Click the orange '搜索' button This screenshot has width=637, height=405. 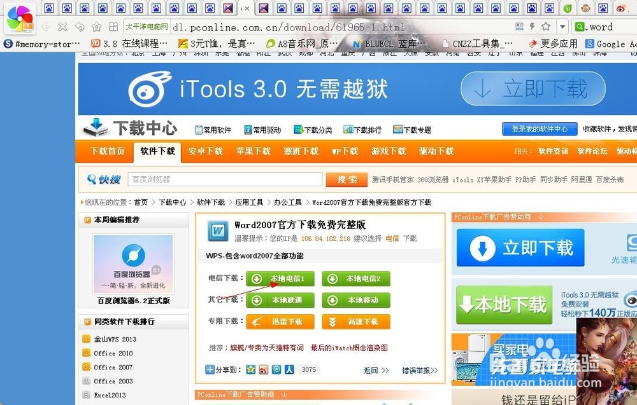[x=347, y=179]
